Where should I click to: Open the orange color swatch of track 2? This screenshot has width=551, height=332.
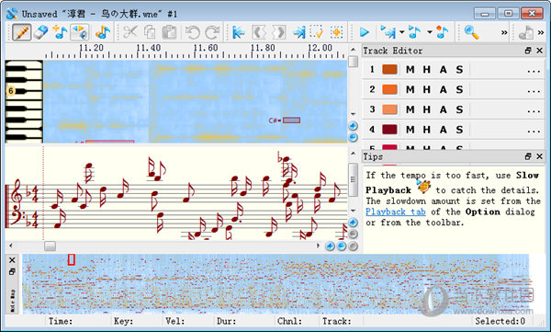pyautogui.click(x=389, y=89)
